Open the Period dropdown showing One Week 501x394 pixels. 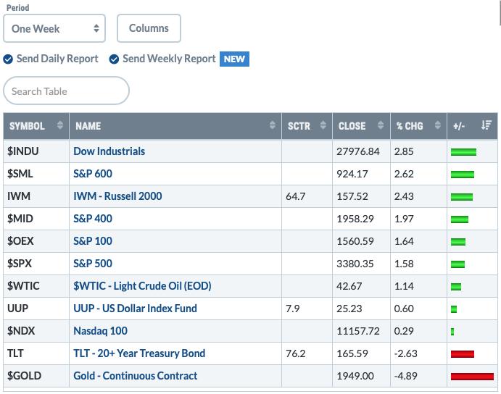click(x=54, y=28)
